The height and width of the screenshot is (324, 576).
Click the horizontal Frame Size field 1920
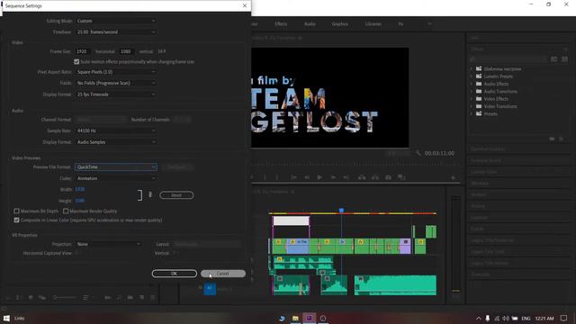[82, 51]
